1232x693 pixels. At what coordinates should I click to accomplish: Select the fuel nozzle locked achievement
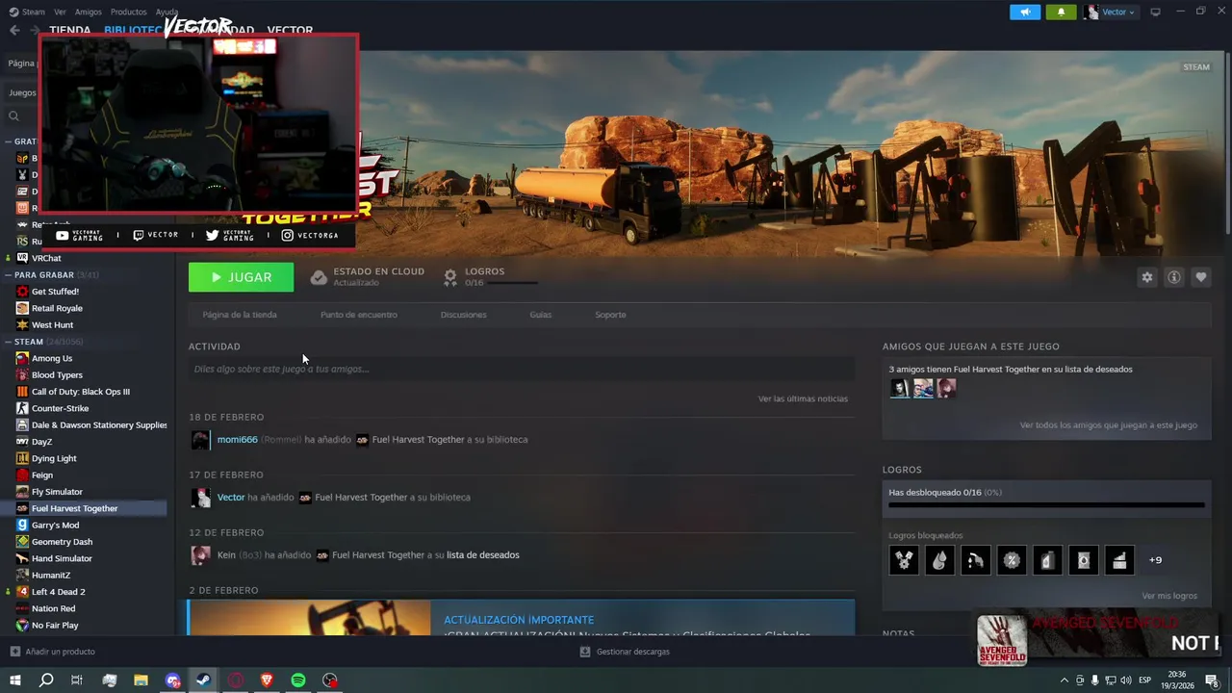(975, 560)
